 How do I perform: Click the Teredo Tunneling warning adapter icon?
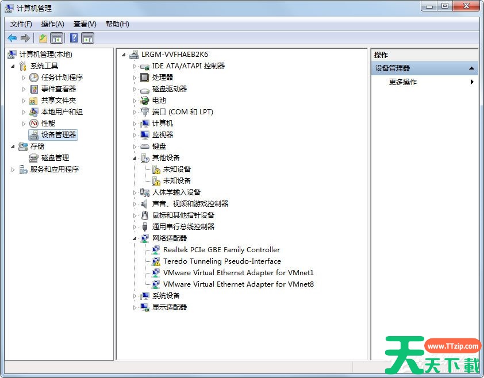click(156, 261)
